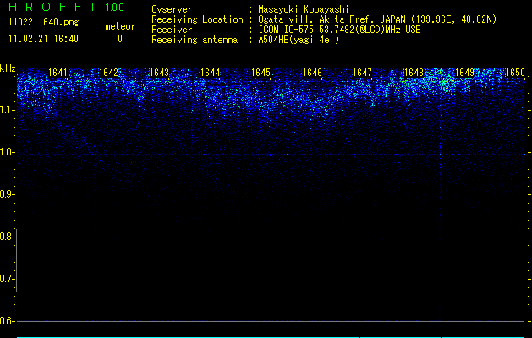This screenshot has width=532, height=338.
Task: Click the 1.1 kHz axis label
Action: (x=7, y=110)
